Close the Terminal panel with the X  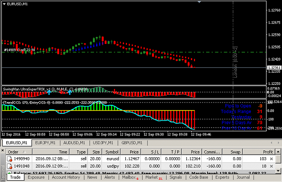(3, 150)
